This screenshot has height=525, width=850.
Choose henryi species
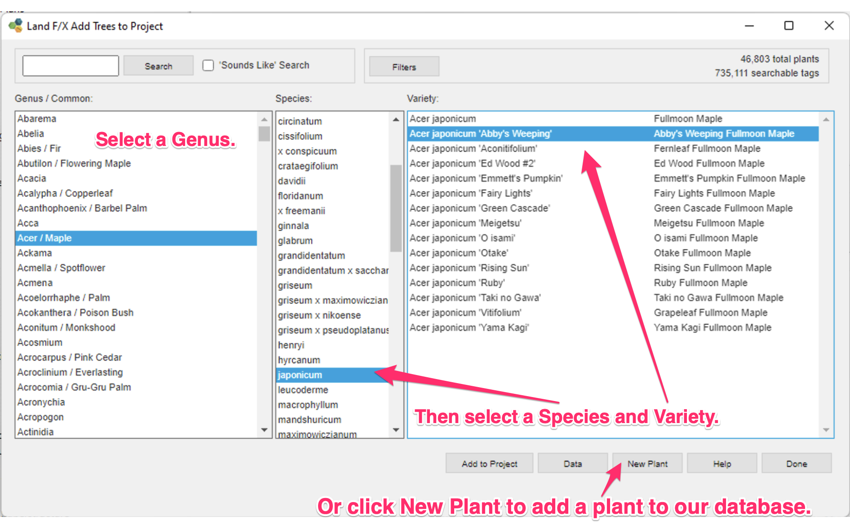[x=332, y=345]
